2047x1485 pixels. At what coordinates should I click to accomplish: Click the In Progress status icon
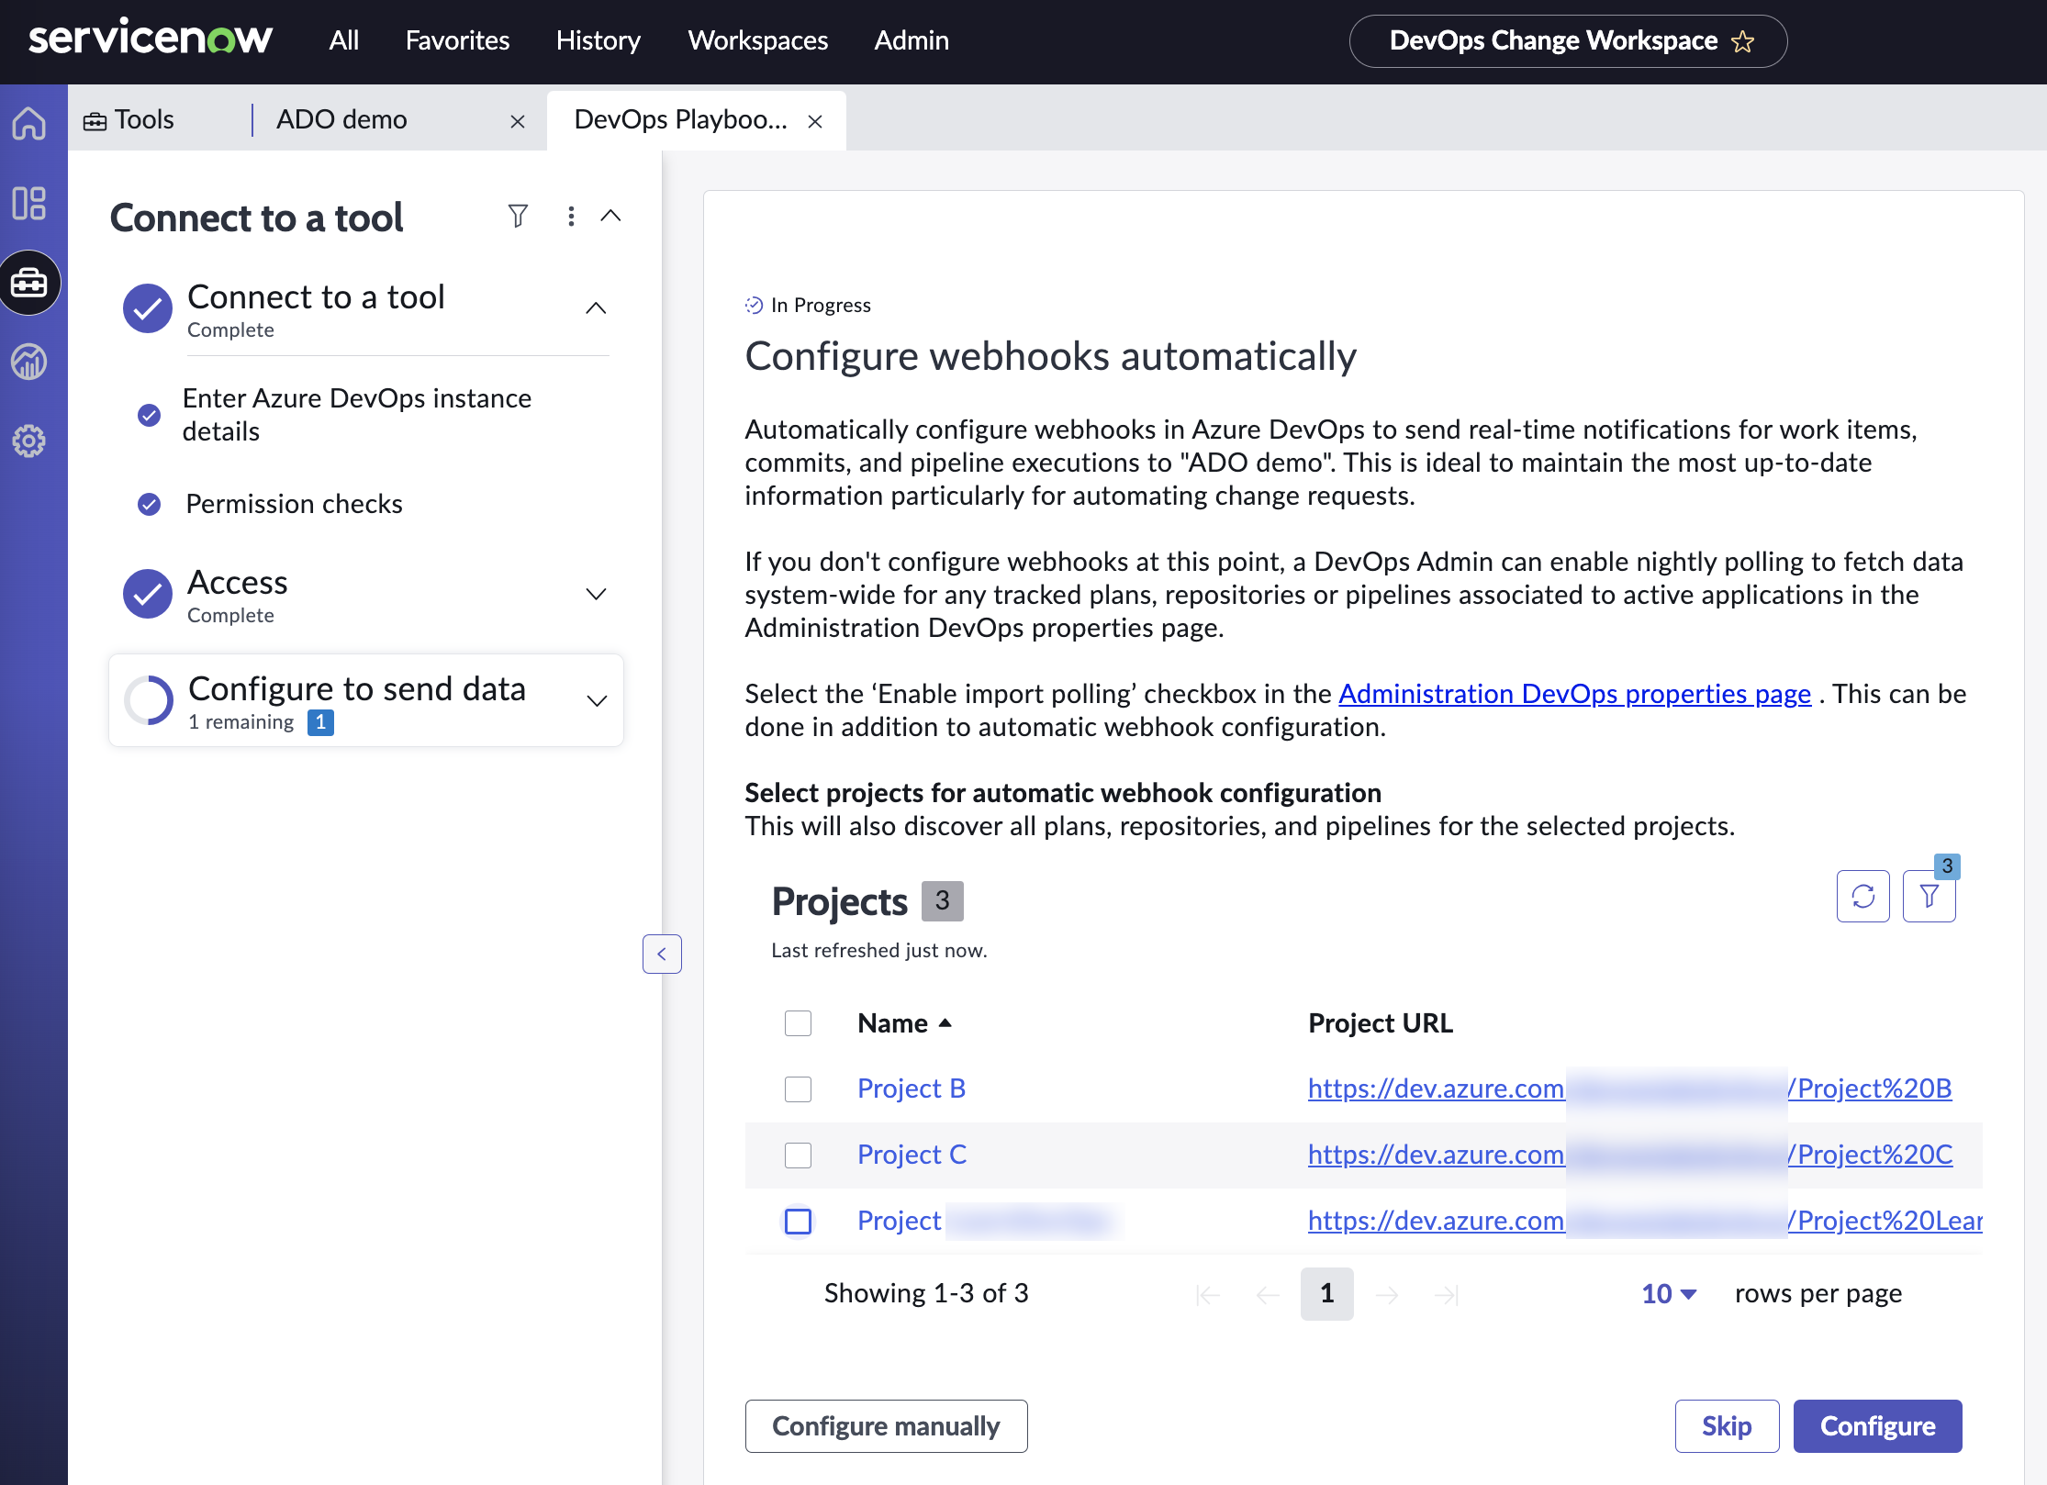pos(754,305)
